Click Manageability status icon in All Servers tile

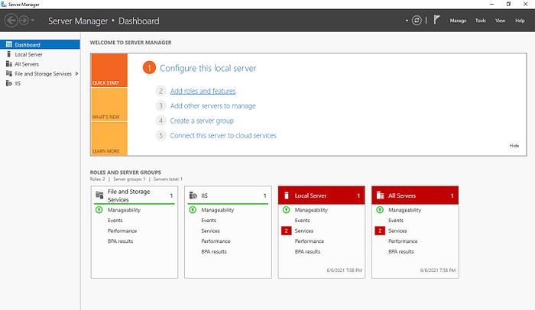[380, 210]
